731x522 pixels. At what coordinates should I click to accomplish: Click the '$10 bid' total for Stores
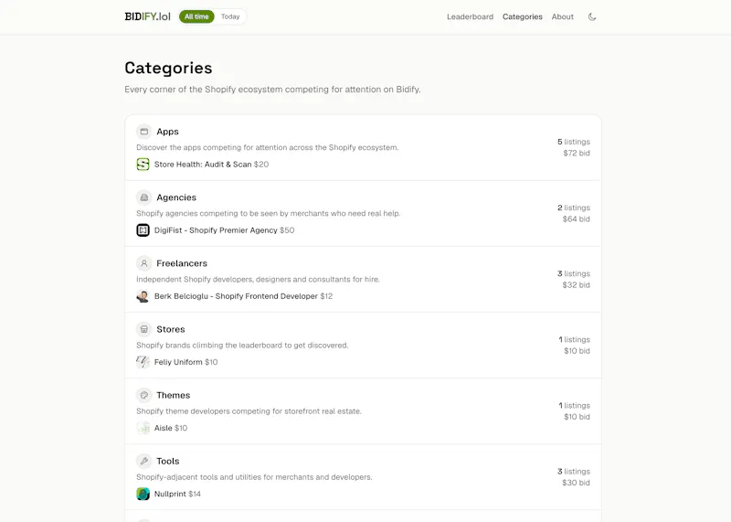(577, 351)
